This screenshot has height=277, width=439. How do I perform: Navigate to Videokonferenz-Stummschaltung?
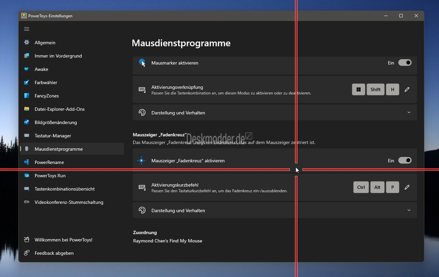pyautogui.click(x=72, y=202)
